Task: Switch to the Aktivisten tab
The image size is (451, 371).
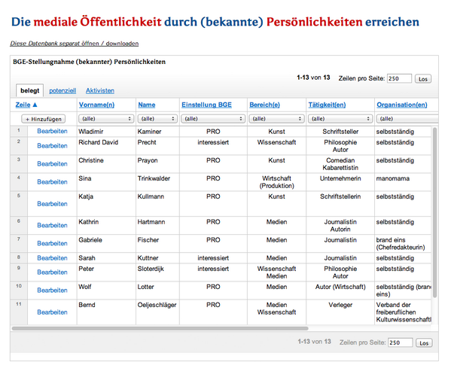Action: coord(100,91)
